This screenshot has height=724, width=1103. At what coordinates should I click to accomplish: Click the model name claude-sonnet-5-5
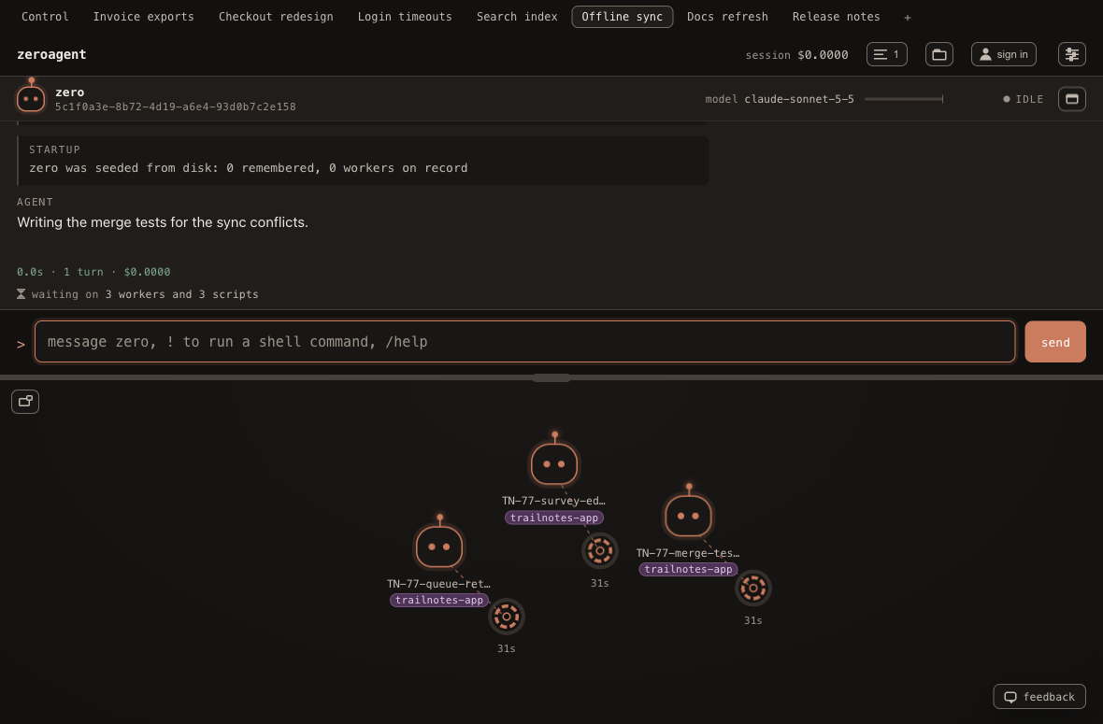(799, 99)
